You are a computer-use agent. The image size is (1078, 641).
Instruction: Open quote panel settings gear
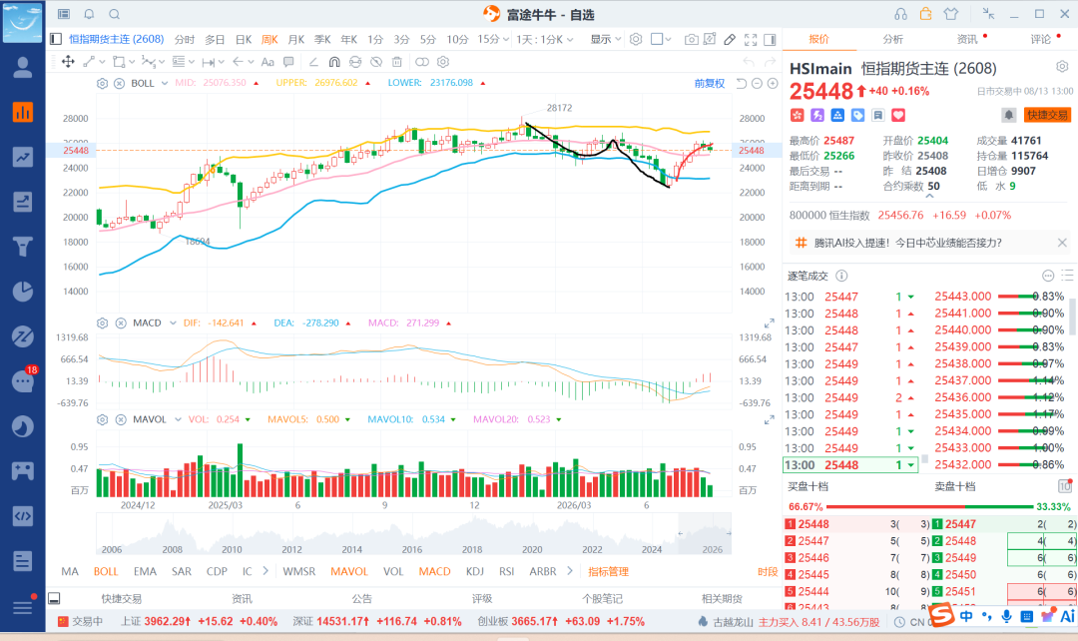(1062, 68)
